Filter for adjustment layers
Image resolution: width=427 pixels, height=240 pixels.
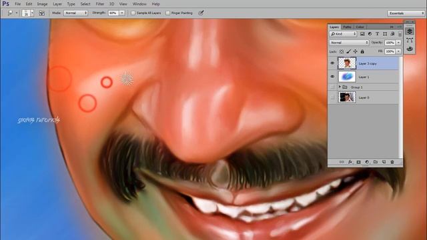370,34
